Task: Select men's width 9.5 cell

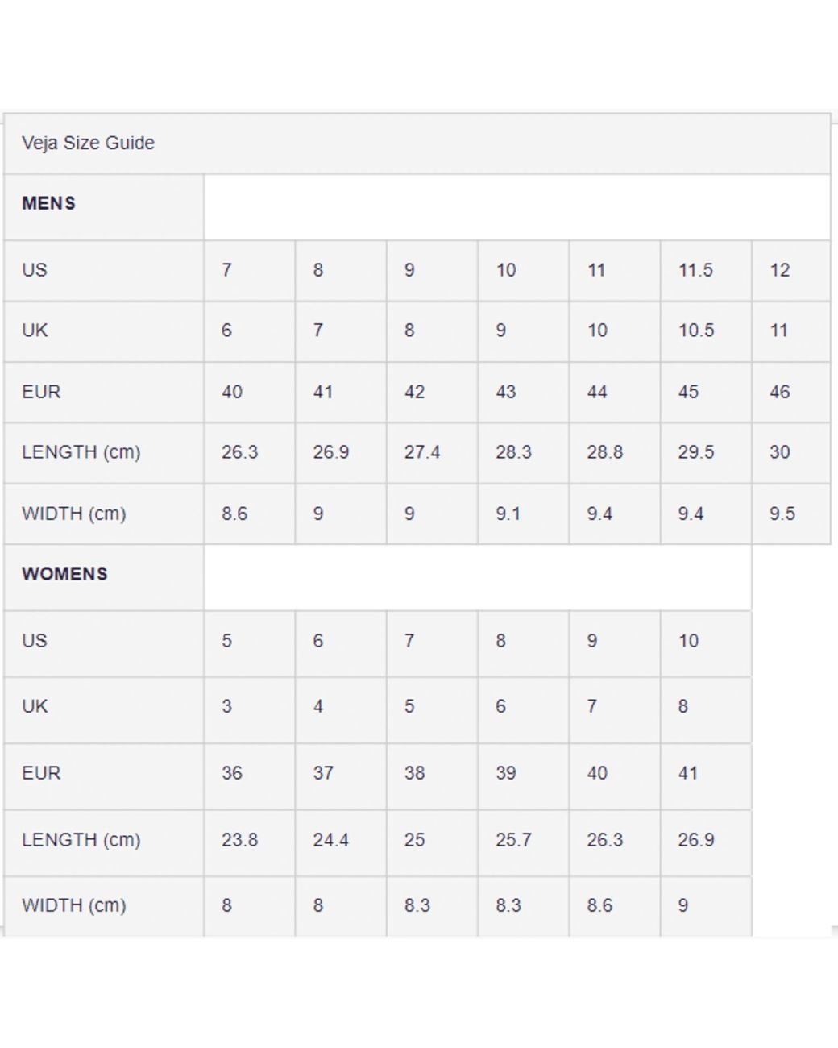Action: tap(790, 514)
